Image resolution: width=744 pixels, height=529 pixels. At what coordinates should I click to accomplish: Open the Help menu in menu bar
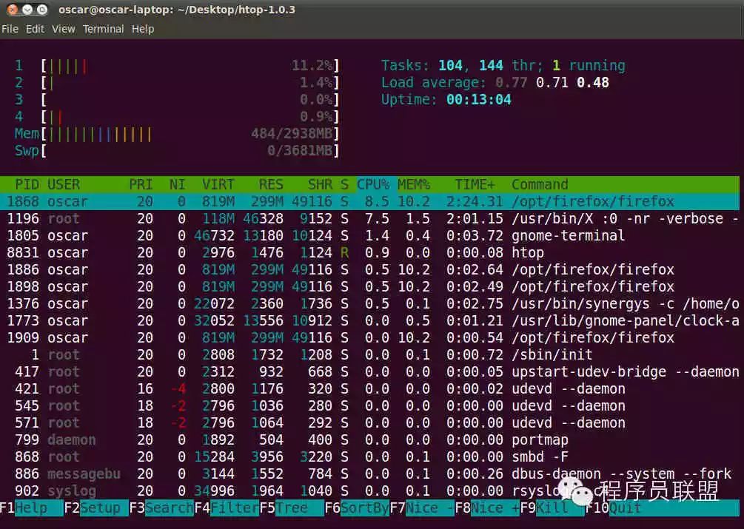tap(143, 29)
